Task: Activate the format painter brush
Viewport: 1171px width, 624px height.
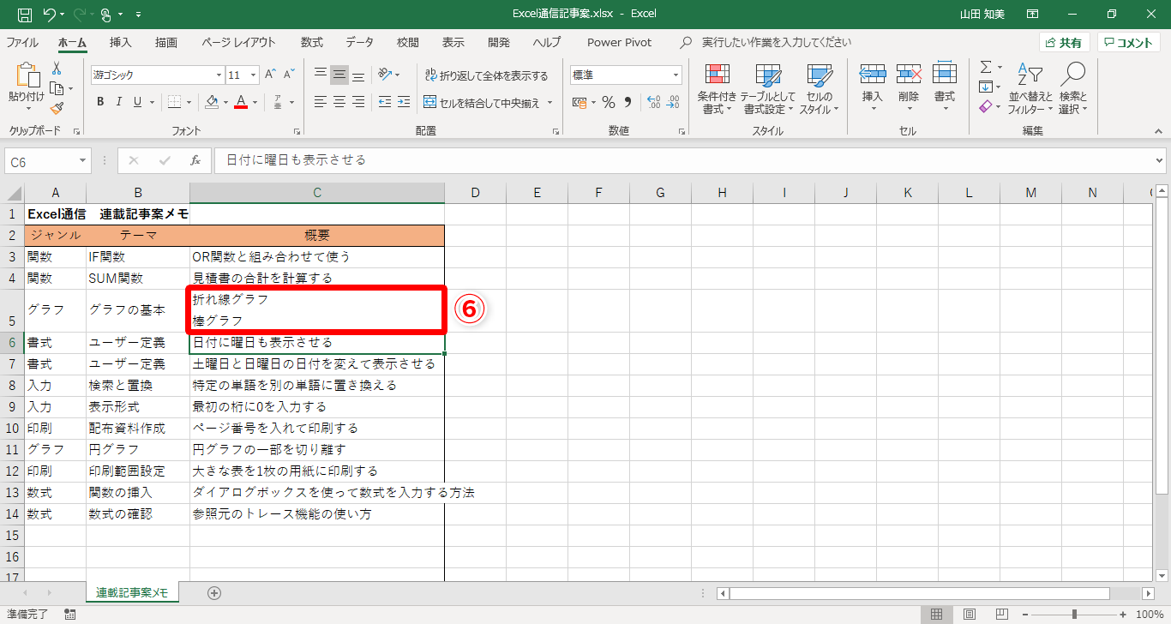Action: 57,108
